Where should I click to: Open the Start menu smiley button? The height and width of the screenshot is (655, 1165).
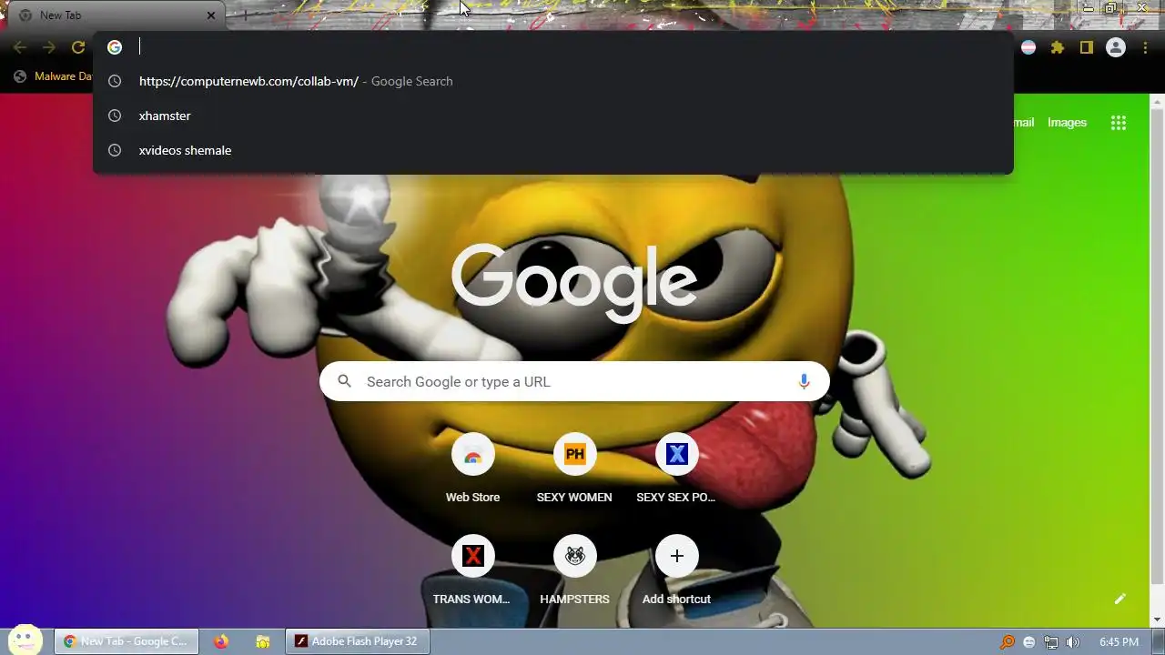tap(25, 640)
